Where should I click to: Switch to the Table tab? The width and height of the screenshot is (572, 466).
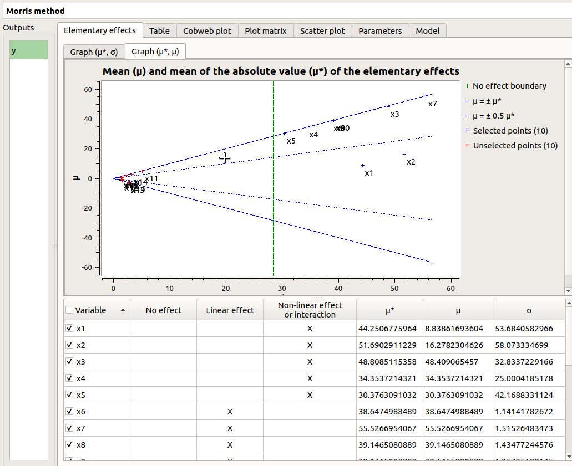click(x=160, y=31)
